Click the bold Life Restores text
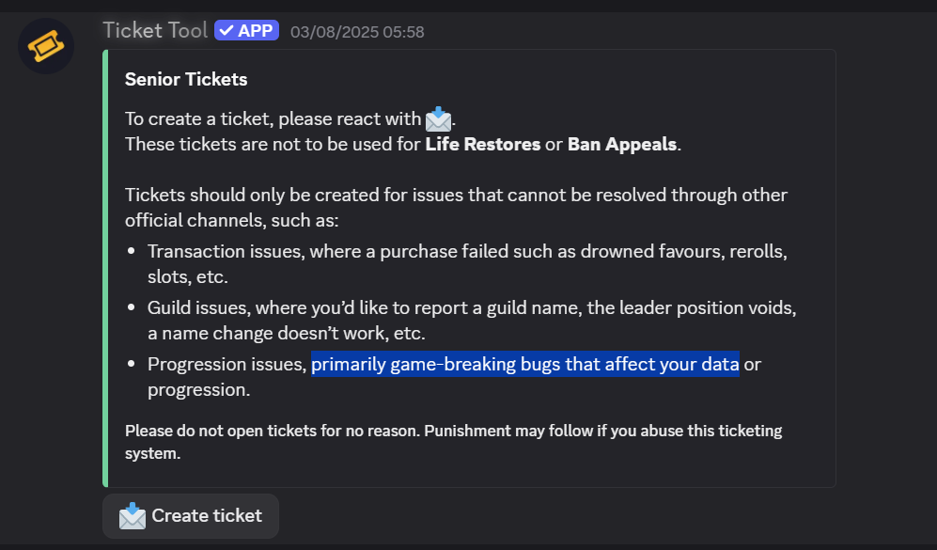 pyautogui.click(x=483, y=145)
